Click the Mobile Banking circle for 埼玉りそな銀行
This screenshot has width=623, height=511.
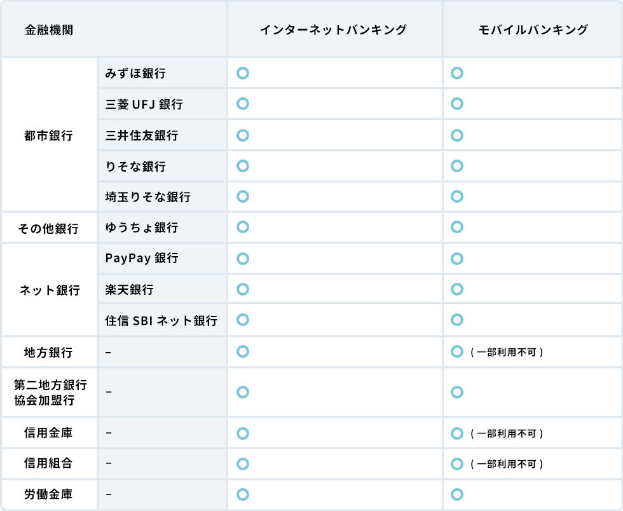click(456, 196)
